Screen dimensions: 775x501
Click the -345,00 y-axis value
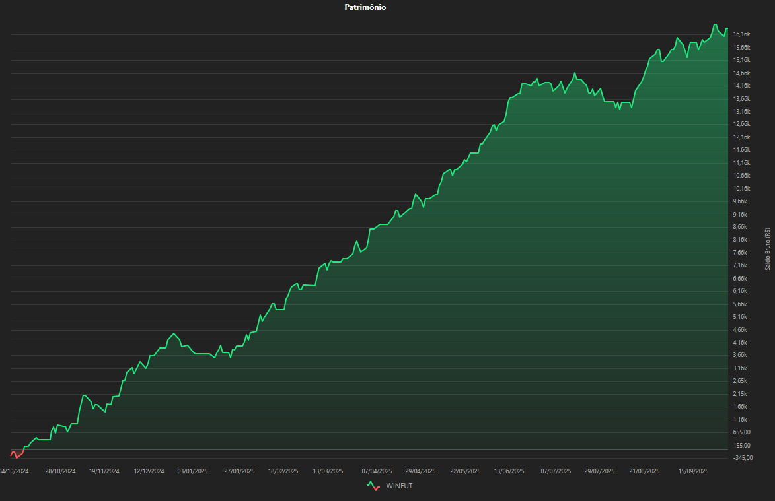pos(743,457)
